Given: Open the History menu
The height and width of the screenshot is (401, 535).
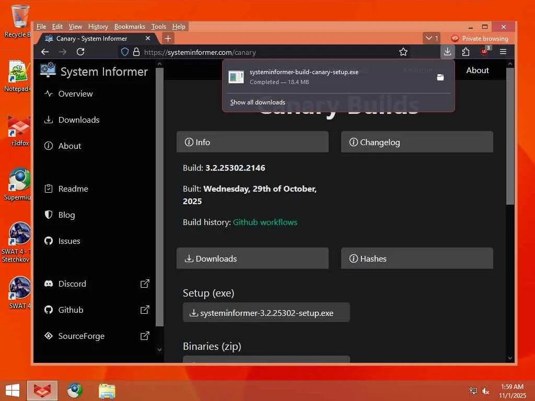Looking at the screenshot, I should coord(98,27).
